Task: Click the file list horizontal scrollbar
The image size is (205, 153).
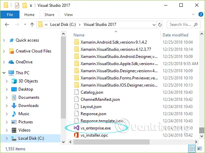Action: click(x=111, y=142)
